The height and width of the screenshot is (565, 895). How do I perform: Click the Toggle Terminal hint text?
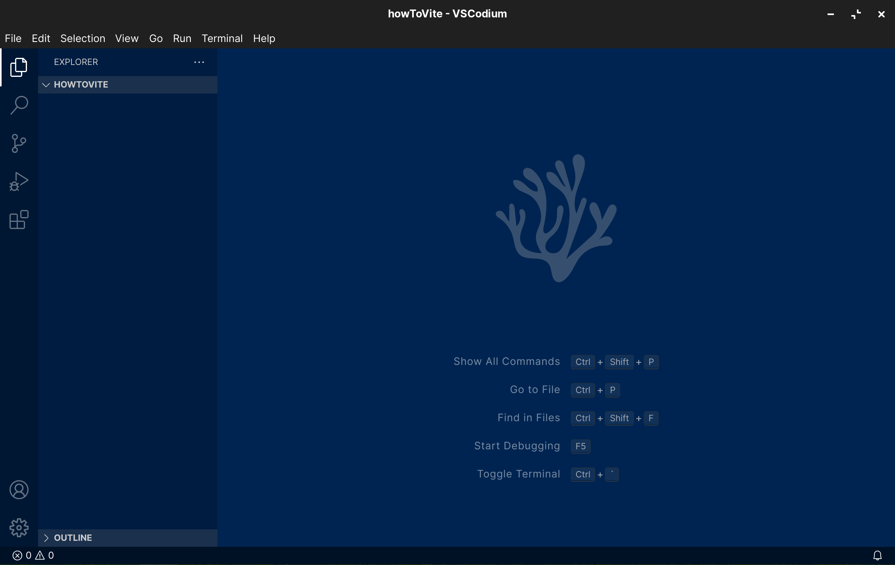click(x=519, y=474)
